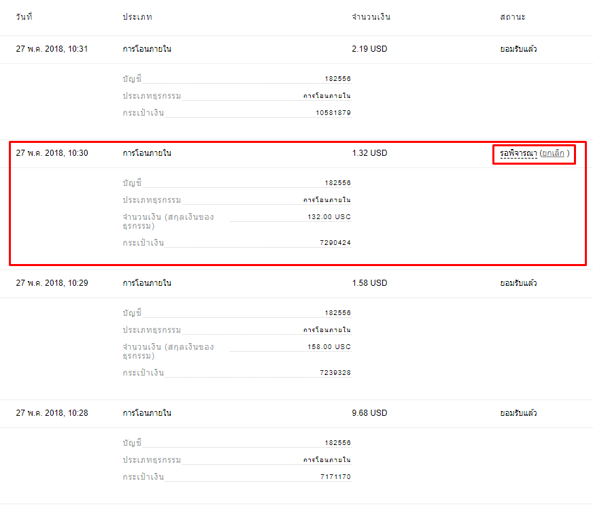Click the ประเภท column header
The image size is (593, 509).
click(x=137, y=17)
